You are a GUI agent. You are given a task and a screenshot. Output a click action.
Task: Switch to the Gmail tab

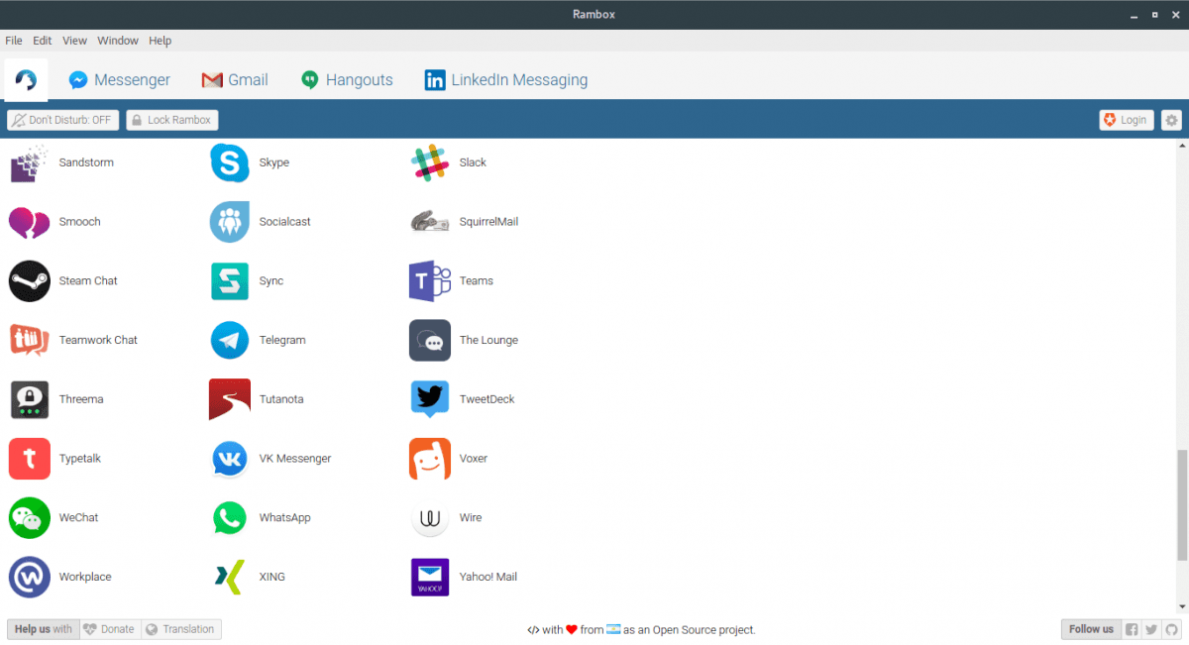(x=235, y=80)
